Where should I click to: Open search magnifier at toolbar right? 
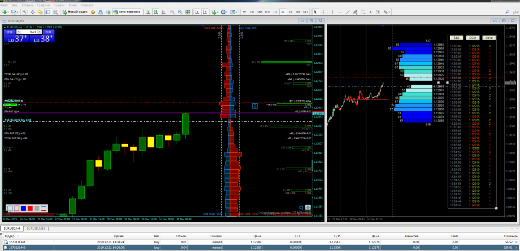coord(507,12)
